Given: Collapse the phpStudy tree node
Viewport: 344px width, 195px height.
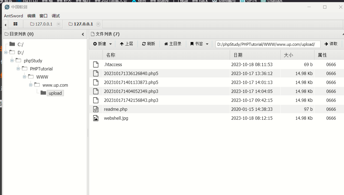Looking at the screenshot, I should click(x=12, y=61).
